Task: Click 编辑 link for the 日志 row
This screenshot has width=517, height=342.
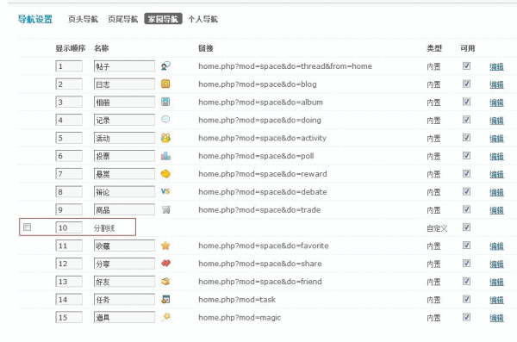Action: (x=496, y=84)
